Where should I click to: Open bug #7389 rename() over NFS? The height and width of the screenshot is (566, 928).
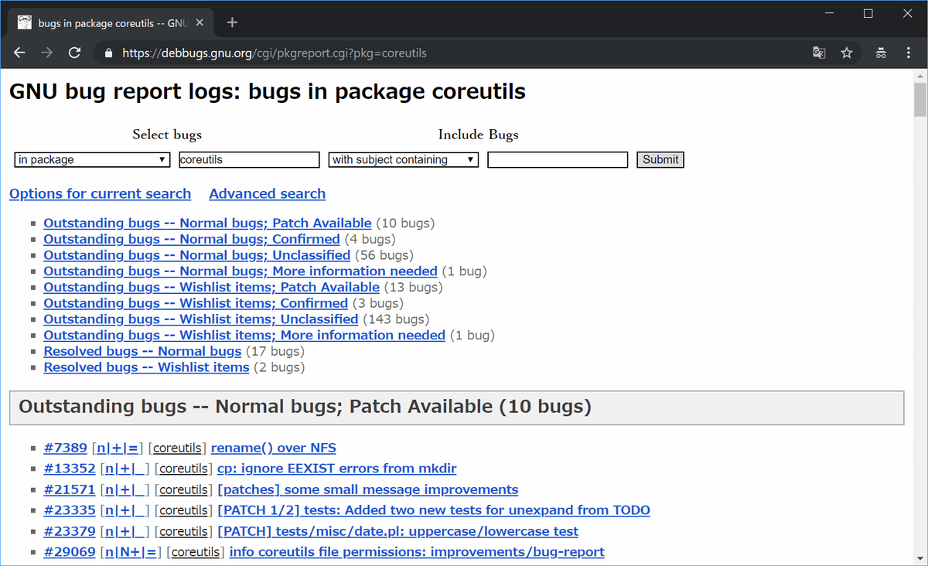[x=273, y=448]
